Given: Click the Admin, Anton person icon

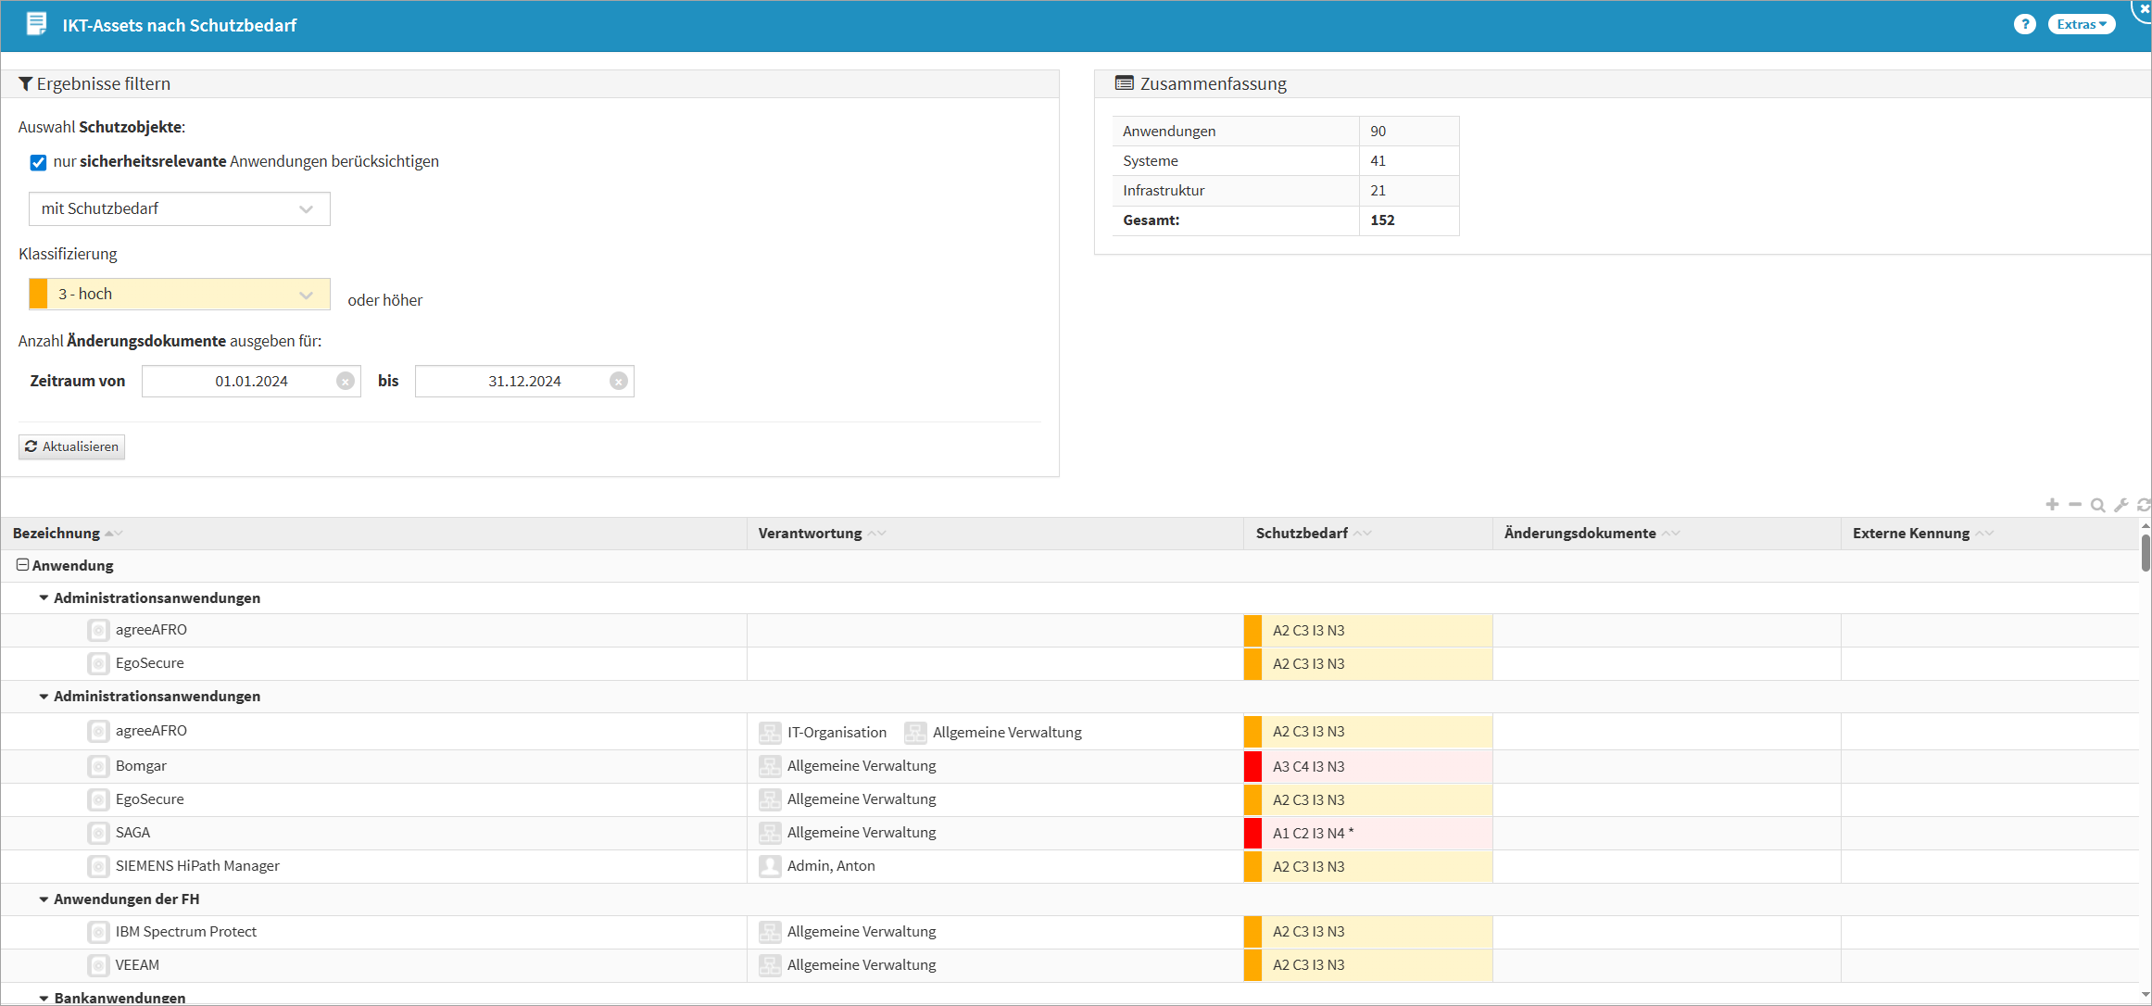Looking at the screenshot, I should 769,866.
